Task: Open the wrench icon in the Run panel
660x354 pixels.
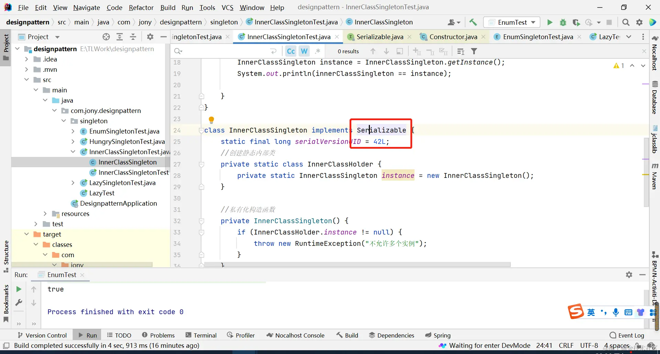Action: (x=19, y=302)
